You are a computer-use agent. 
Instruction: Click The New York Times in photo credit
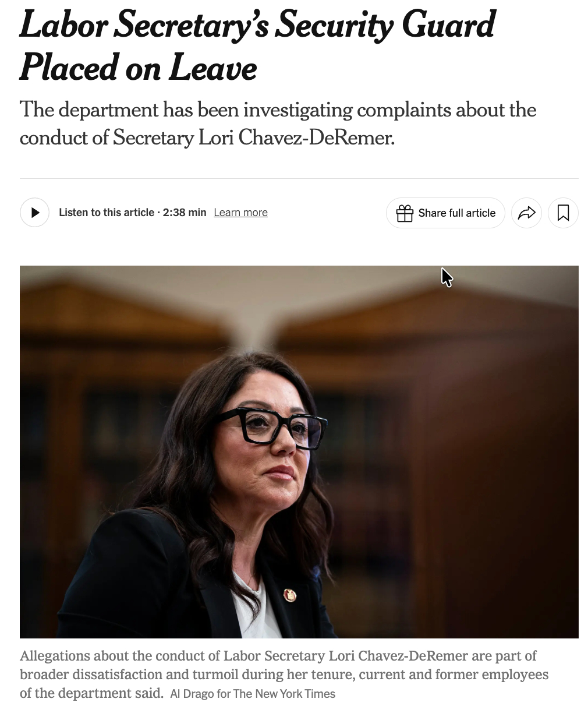click(284, 694)
